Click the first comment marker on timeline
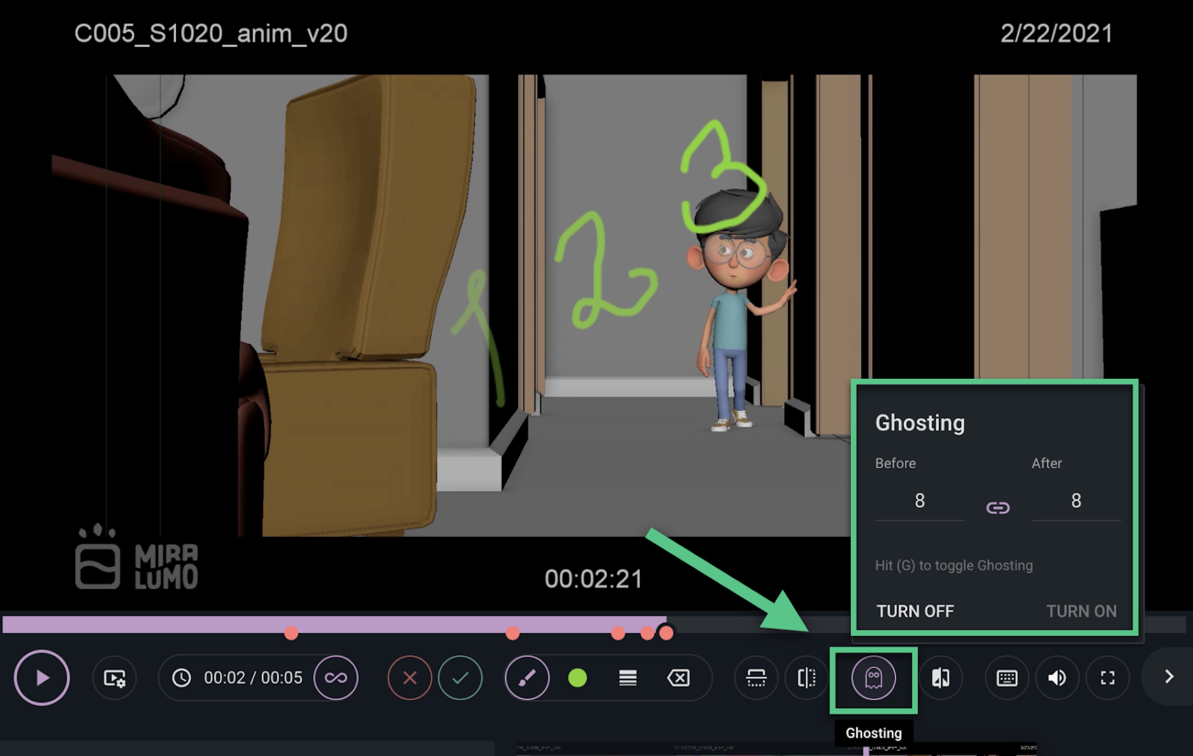 pyautogui.click(x=291, y=633)
